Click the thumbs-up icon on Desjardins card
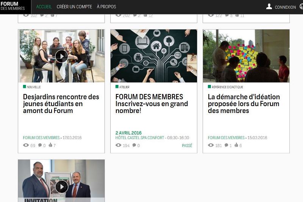Image resolution: width=303 pixels, height=202 pixels. (50, 145)
